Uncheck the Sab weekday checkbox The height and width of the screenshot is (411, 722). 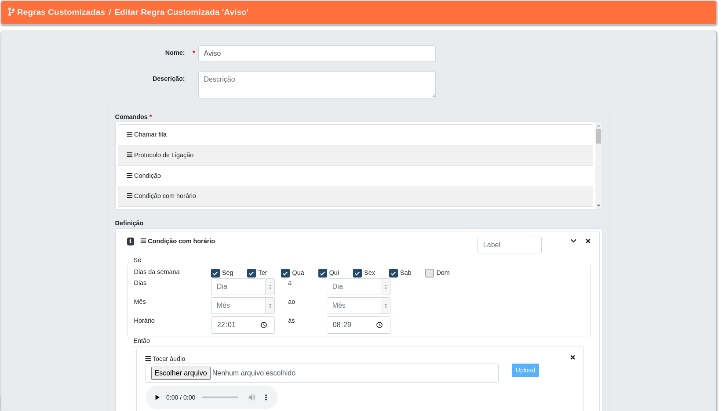[x=394, y=273]
